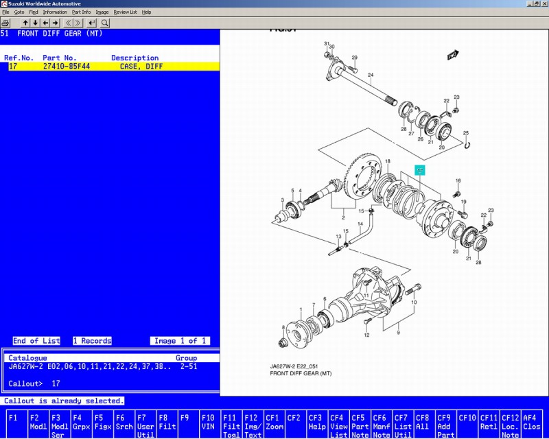Click the 'End of List' label
Screen dimensions: 549x439
(36, 341)
